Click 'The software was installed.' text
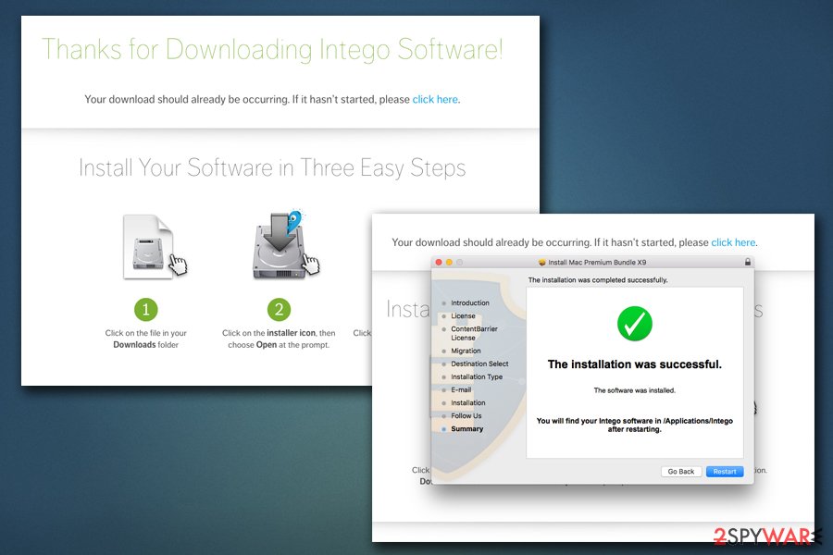 pos(635,390)
